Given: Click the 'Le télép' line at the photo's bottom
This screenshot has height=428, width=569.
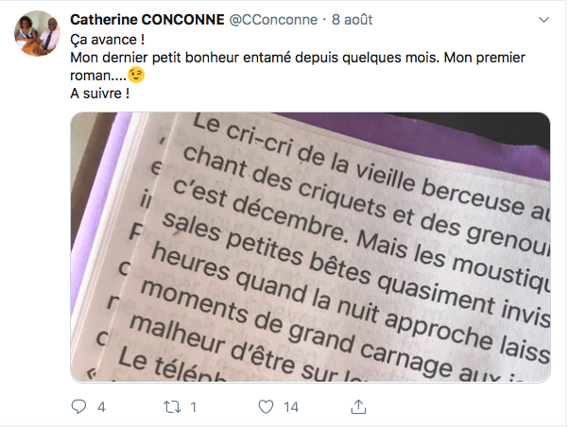Looking at the screenshot, I should (x=170, y=366).
